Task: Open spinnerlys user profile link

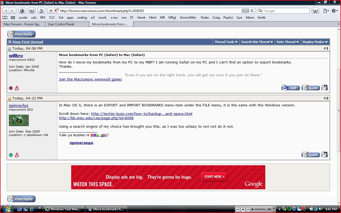Action: [x=18, y=105]
